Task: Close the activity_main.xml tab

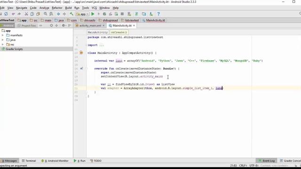Action: pyautogui.click(x=103, y=25)
